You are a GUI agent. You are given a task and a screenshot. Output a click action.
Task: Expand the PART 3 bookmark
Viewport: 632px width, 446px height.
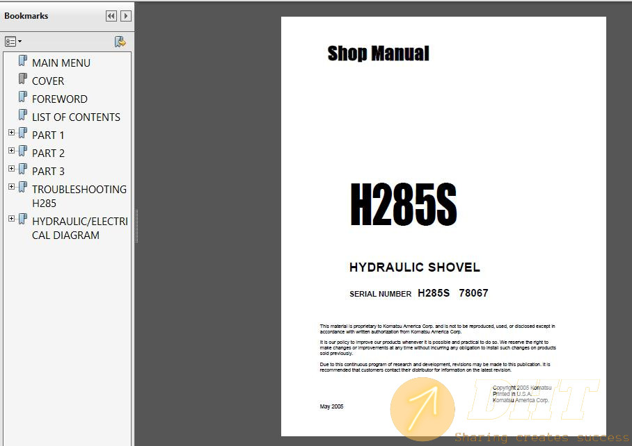pos(11,169)
